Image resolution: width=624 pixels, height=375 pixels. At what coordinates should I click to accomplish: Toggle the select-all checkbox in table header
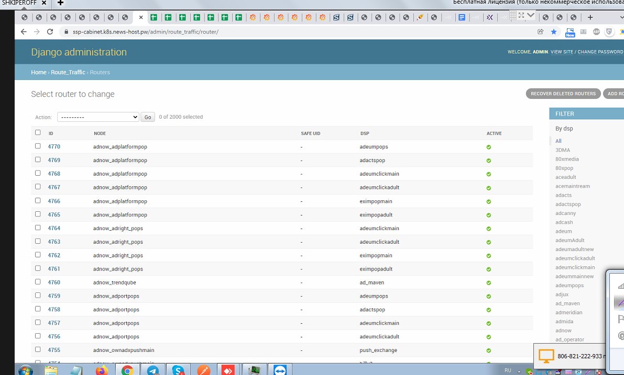coord(38,132)
